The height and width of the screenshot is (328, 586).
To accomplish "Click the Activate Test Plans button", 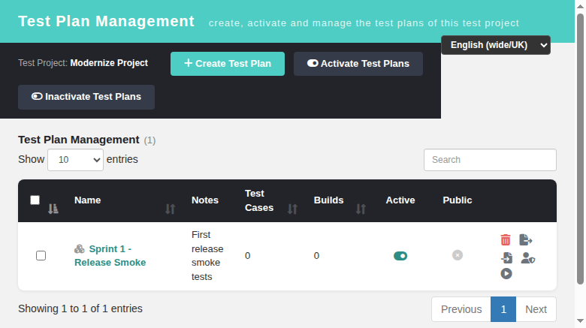I will pos(358,64).
